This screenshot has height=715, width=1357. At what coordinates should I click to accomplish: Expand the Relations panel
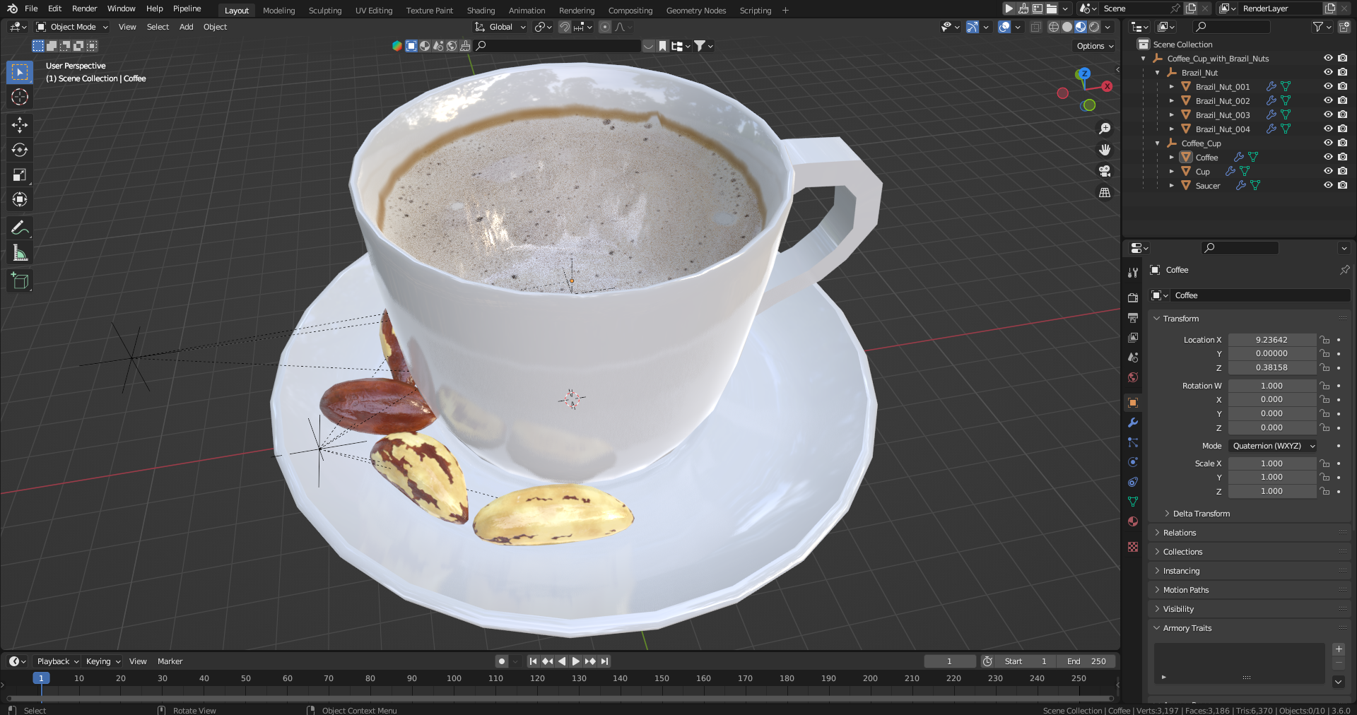click(1180, 533)
